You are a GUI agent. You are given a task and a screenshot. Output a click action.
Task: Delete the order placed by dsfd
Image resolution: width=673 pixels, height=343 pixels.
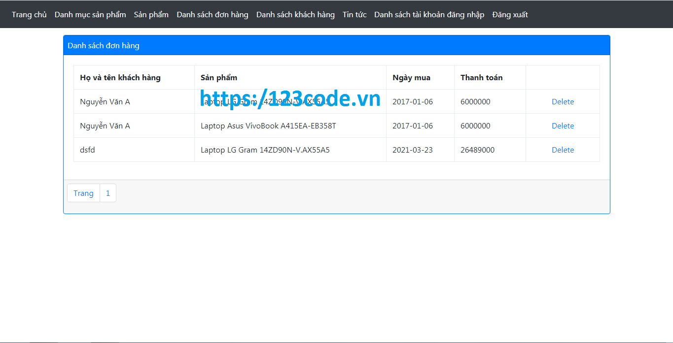pos(563,150)
